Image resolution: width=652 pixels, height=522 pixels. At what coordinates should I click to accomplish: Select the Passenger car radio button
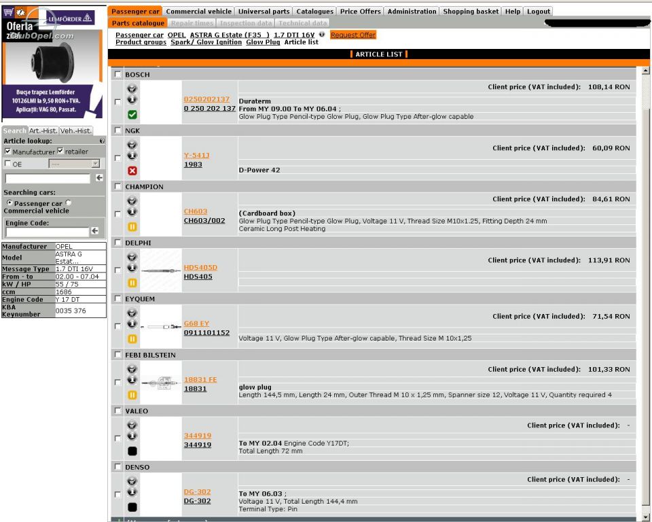point(10,203)
